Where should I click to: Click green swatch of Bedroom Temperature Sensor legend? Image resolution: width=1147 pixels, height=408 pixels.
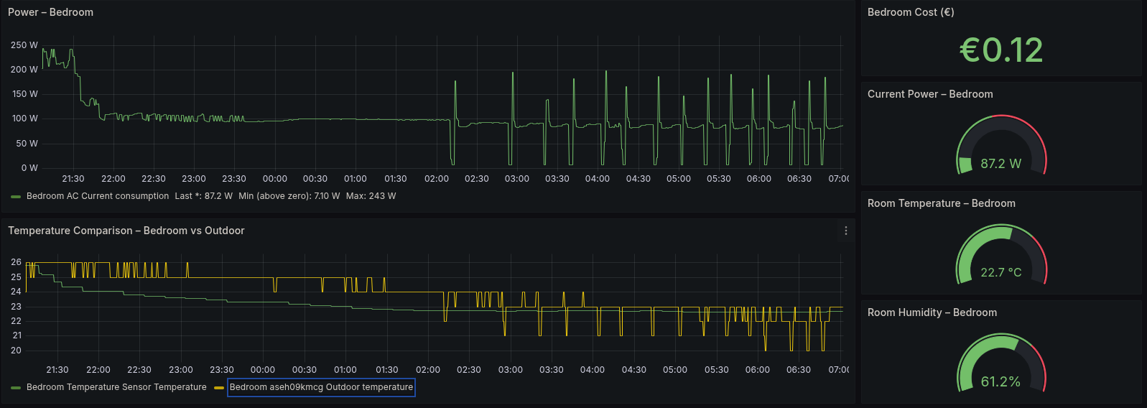(x=16, y=387)
